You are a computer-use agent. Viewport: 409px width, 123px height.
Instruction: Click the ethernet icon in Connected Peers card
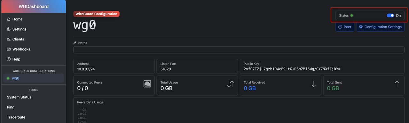click(147, 84)
